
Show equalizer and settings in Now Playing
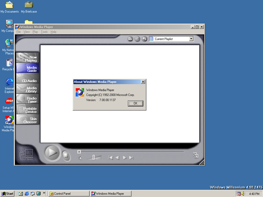coord(130,39)
